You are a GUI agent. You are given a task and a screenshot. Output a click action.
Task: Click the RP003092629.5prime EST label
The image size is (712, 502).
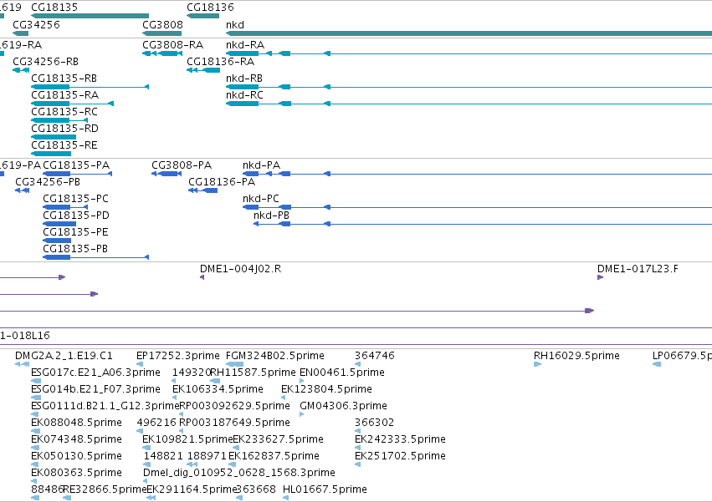pos(235,406)
